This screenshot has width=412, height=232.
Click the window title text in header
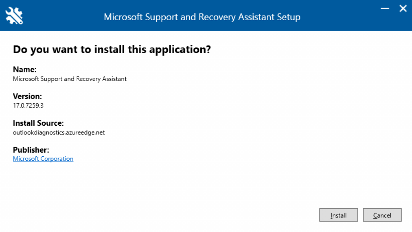click(202, 17)
